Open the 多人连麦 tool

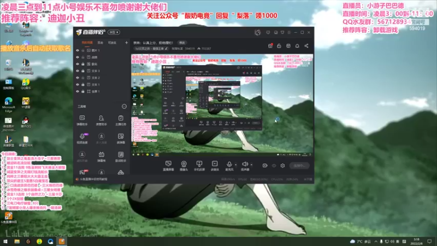[101, 138]
